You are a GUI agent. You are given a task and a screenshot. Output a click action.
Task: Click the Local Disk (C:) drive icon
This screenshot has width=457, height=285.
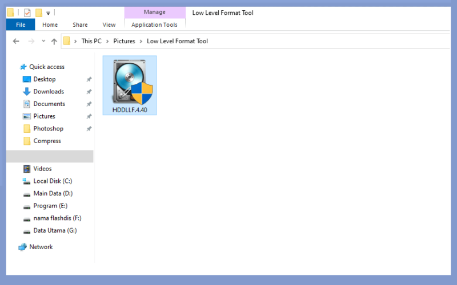click(26, 181)
